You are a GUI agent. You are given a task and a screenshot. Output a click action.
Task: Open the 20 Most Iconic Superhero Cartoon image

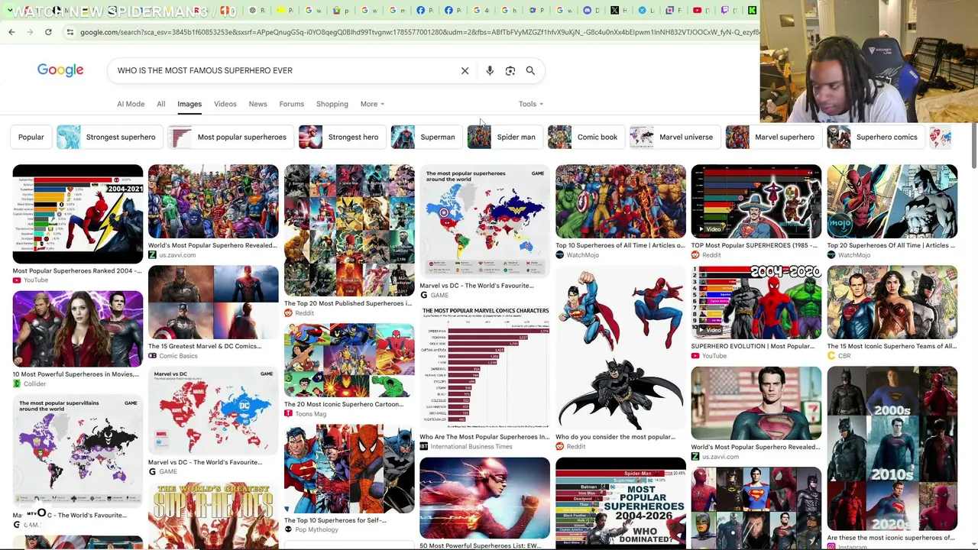(349, 361)
